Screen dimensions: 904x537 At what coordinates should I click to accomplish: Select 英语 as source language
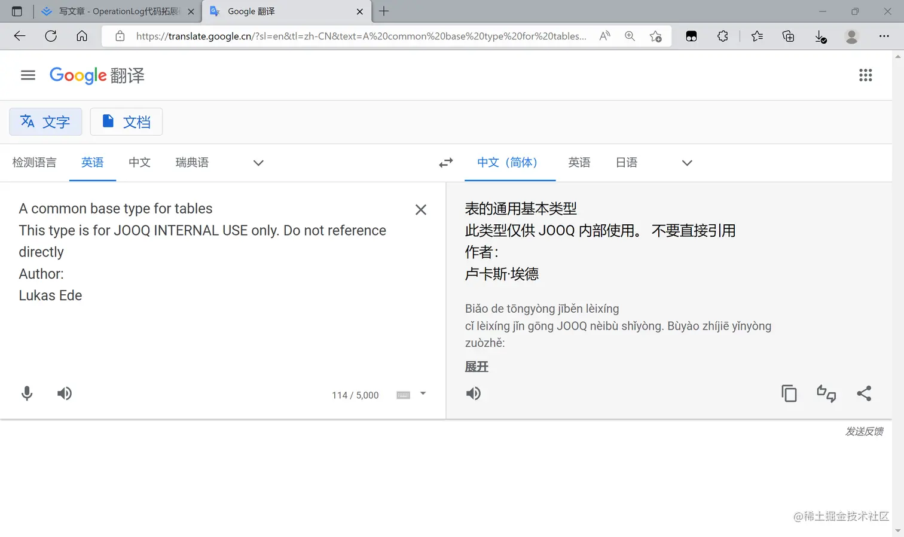point(93,163)
